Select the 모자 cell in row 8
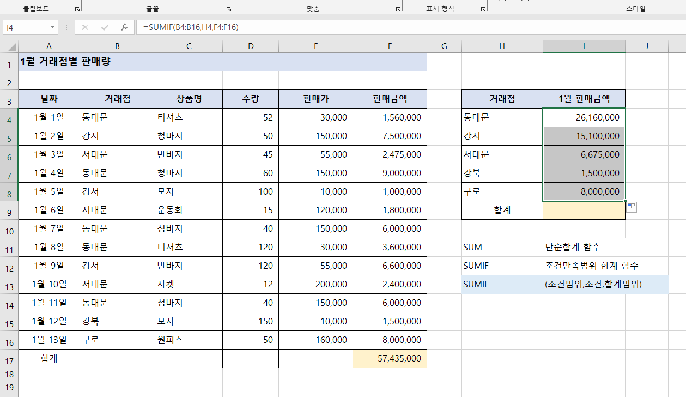Screen dimensions: 686x397 coord(189,192)
